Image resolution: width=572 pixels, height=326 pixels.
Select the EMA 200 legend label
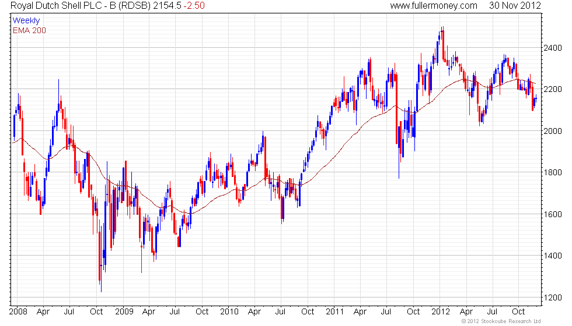(x=29, y=30)
